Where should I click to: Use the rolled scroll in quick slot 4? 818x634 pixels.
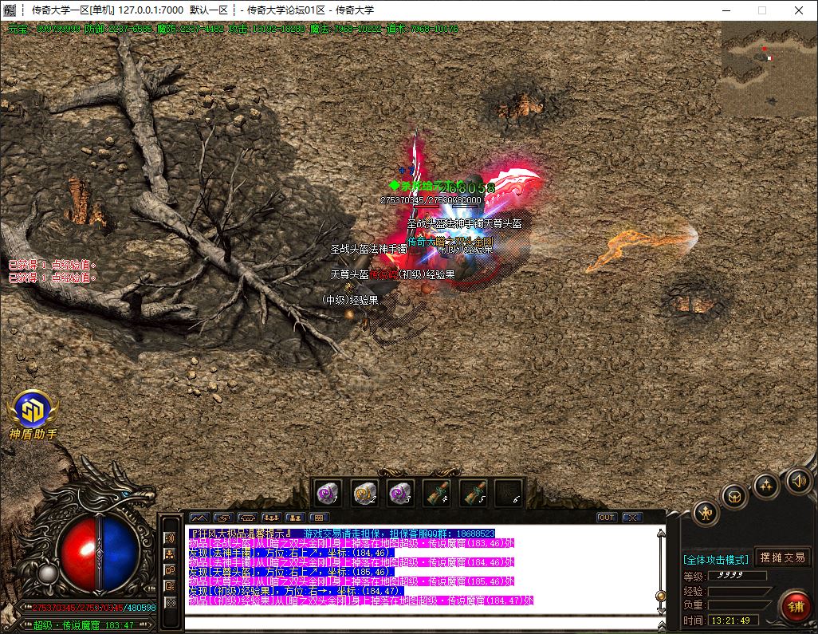[x=438, y=493]
